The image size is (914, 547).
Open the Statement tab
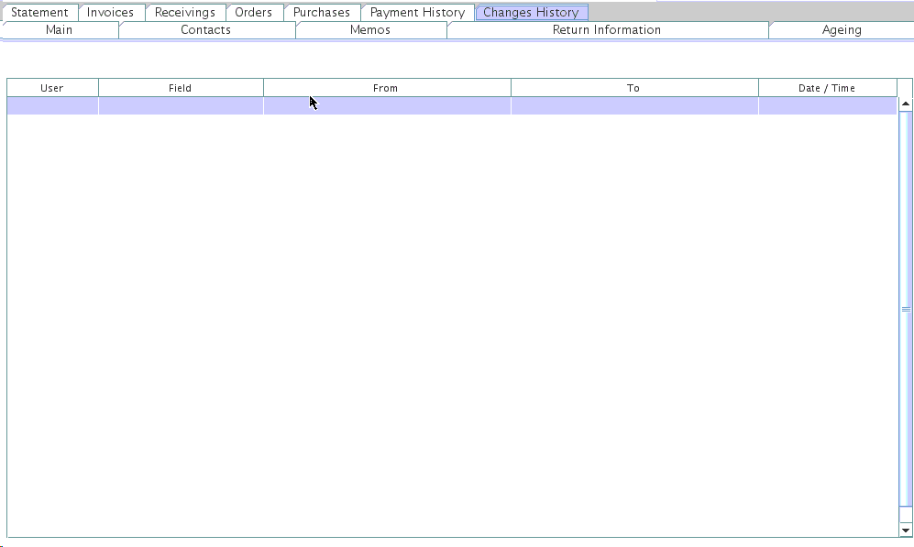(39, 13)
